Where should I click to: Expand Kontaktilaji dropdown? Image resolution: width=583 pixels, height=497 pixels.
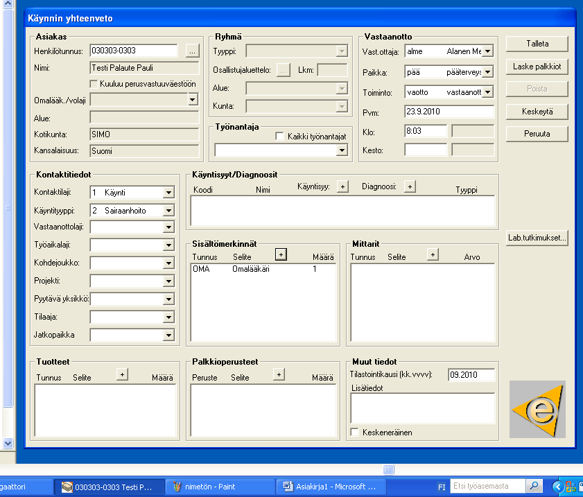click(x=168, y=192)
